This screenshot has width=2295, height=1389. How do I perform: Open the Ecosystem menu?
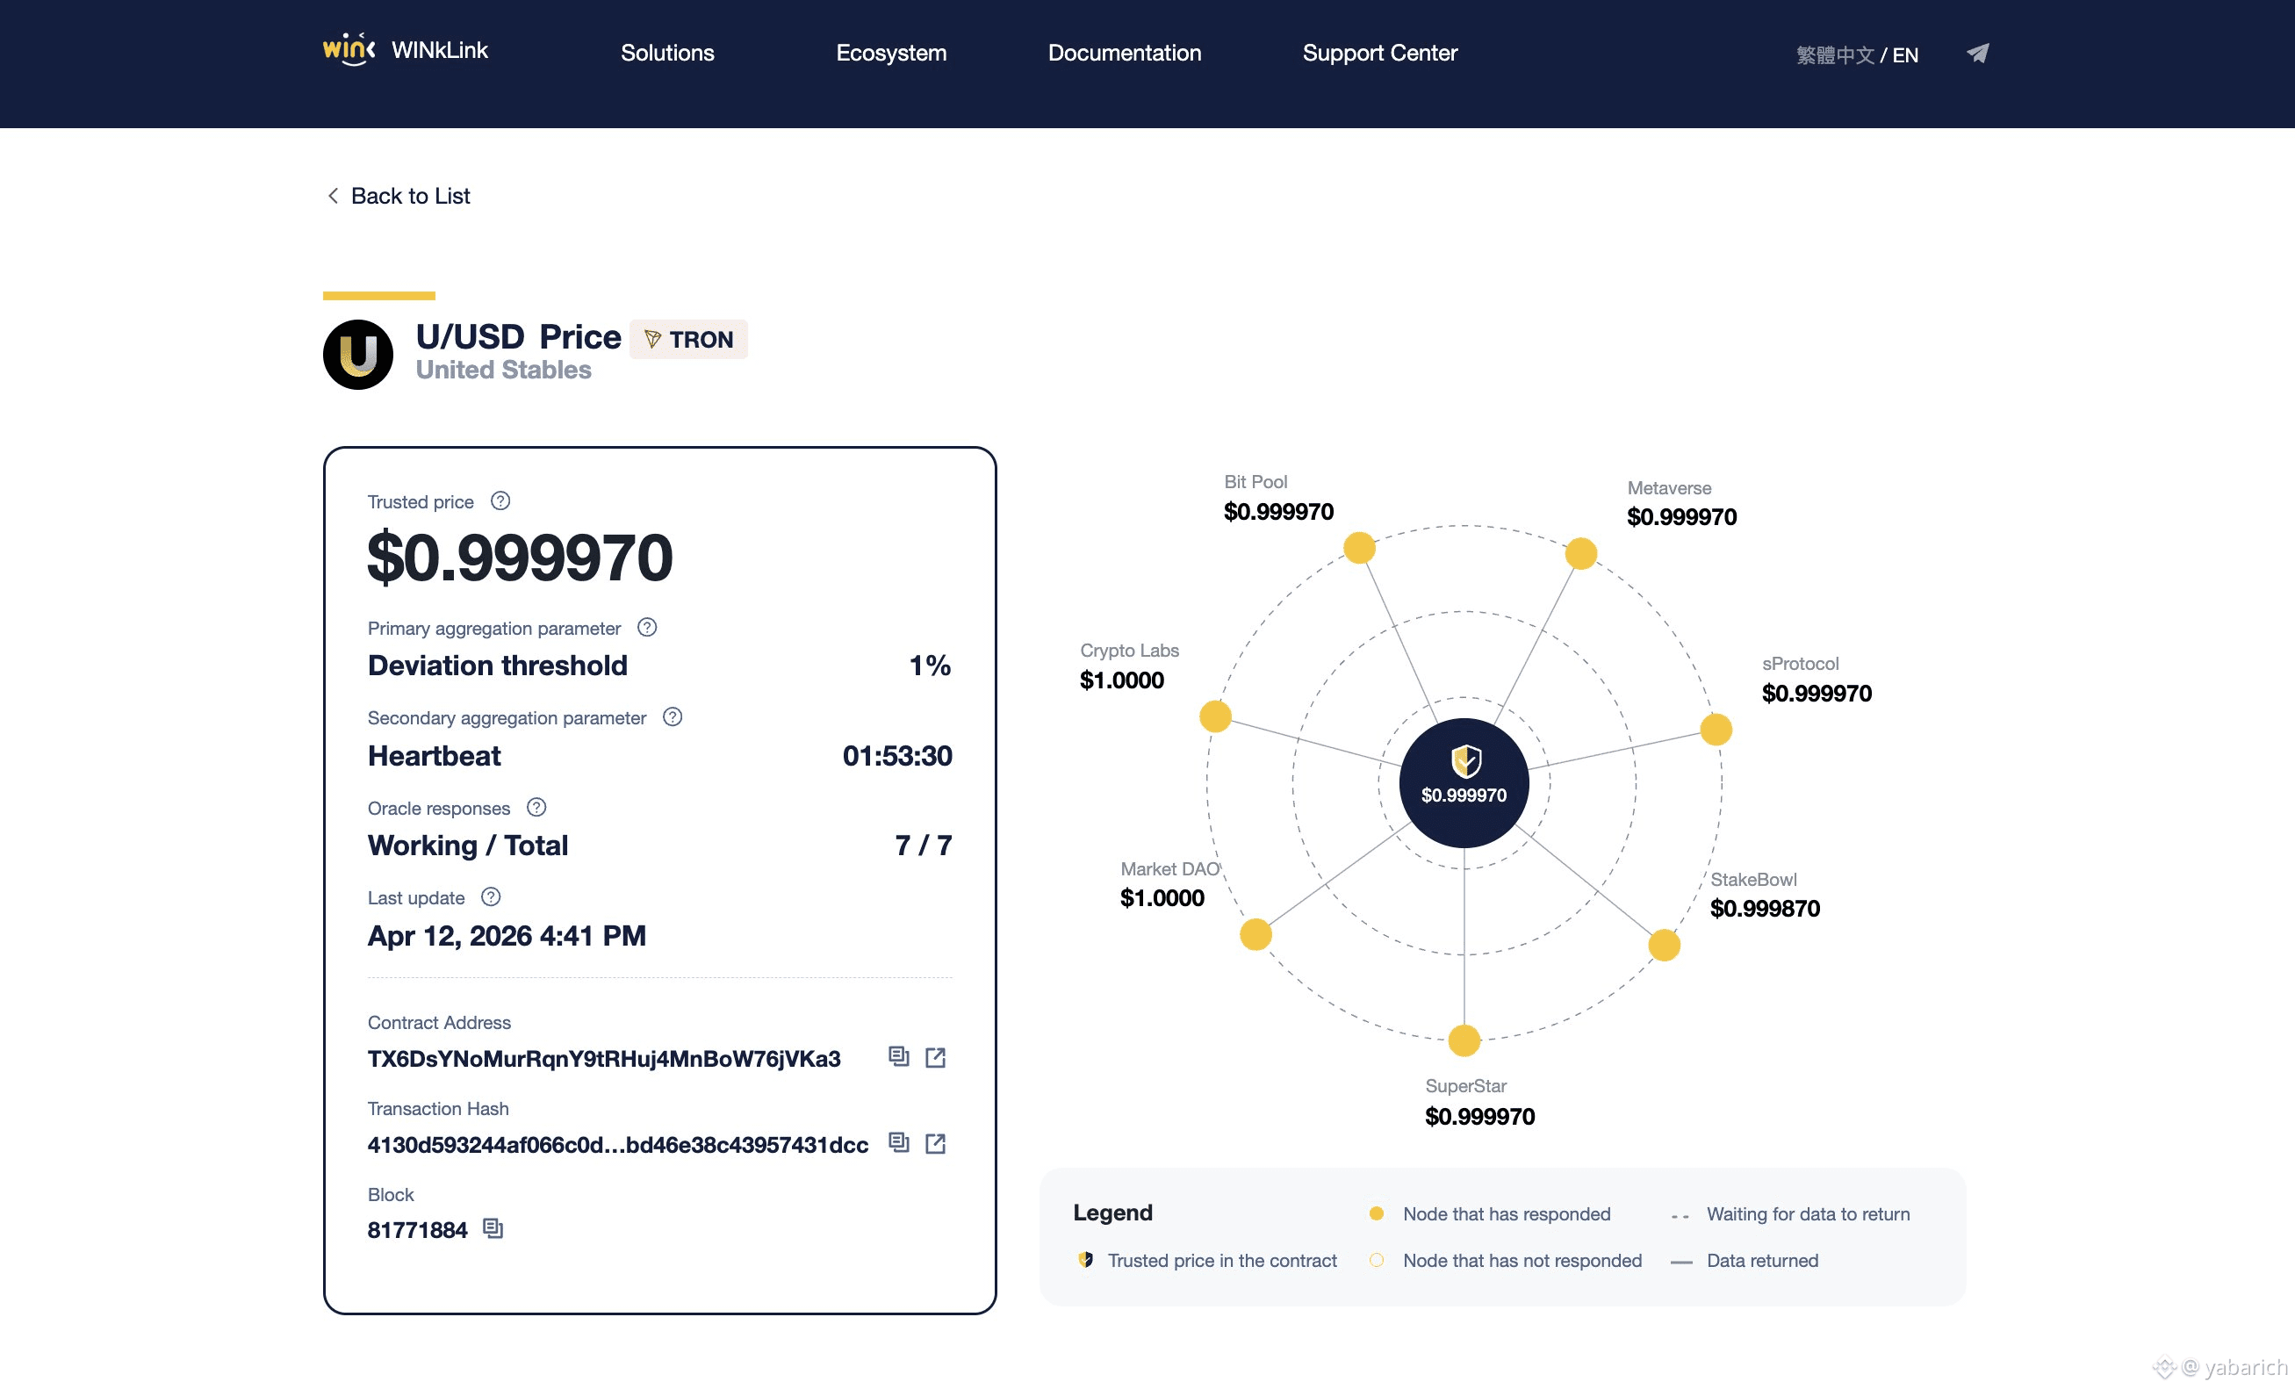click(890, 53)
